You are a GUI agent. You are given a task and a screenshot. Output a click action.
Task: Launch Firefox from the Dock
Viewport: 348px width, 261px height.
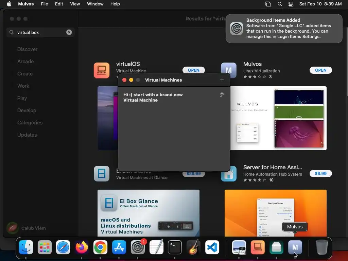click(82, 247)
